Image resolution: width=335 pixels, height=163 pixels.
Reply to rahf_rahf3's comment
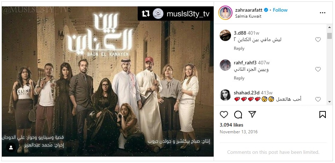click(x=239, y=78)
